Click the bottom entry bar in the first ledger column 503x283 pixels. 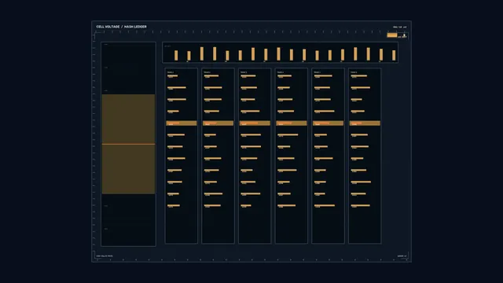coord(174,205)
